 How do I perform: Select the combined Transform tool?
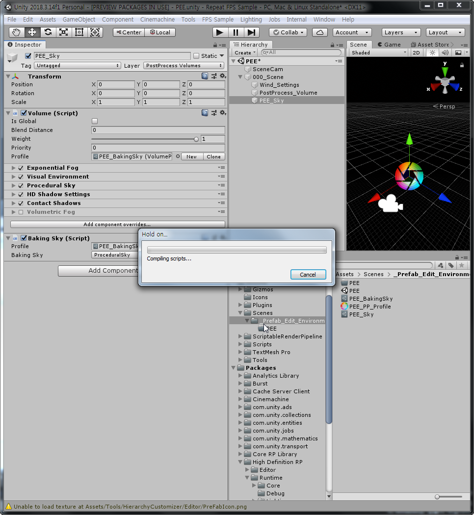click(95, 32)
